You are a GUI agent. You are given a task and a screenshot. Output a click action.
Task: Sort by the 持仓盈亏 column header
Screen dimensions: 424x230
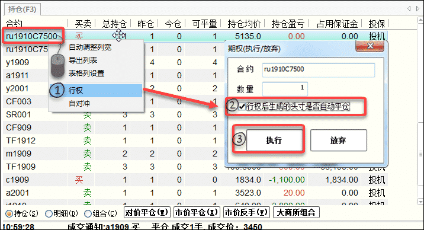tap(288, 24)
